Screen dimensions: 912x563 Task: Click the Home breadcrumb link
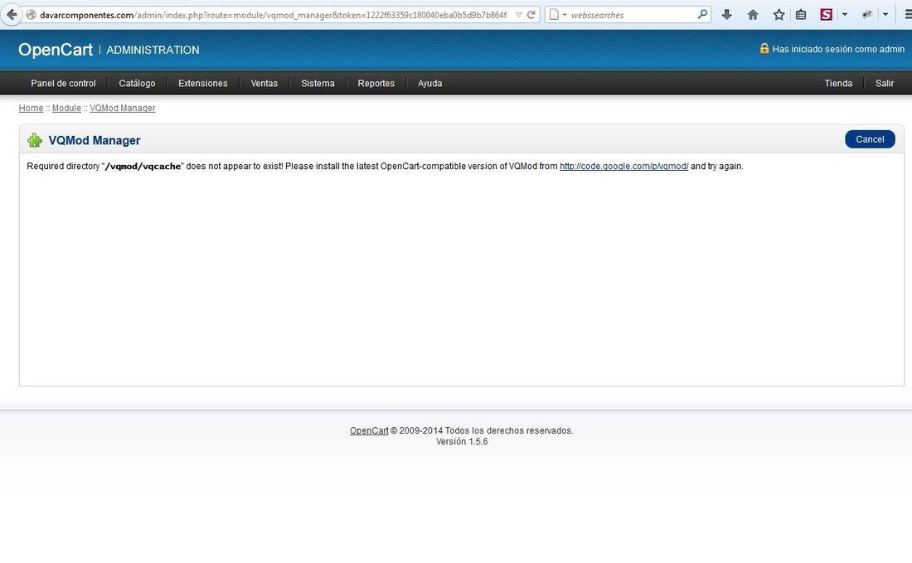pos(31,108)
